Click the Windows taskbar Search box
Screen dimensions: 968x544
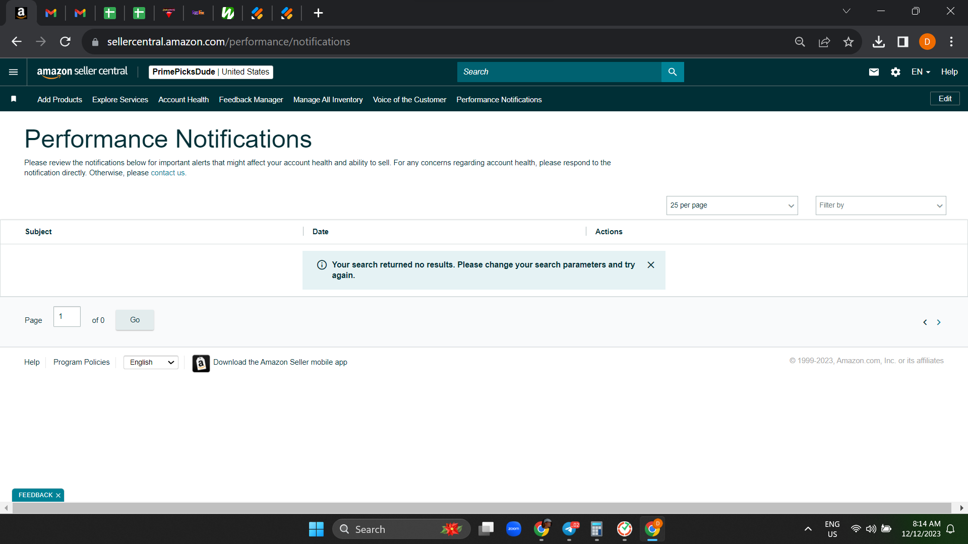tap(401, 529)
